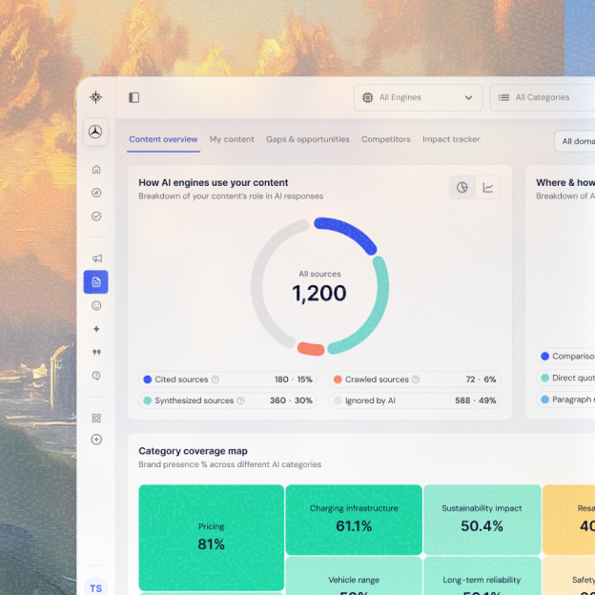The width and height of the screenshot is (595, 595).
Task: Open the TS user avatar
Action: click(95, 587)
